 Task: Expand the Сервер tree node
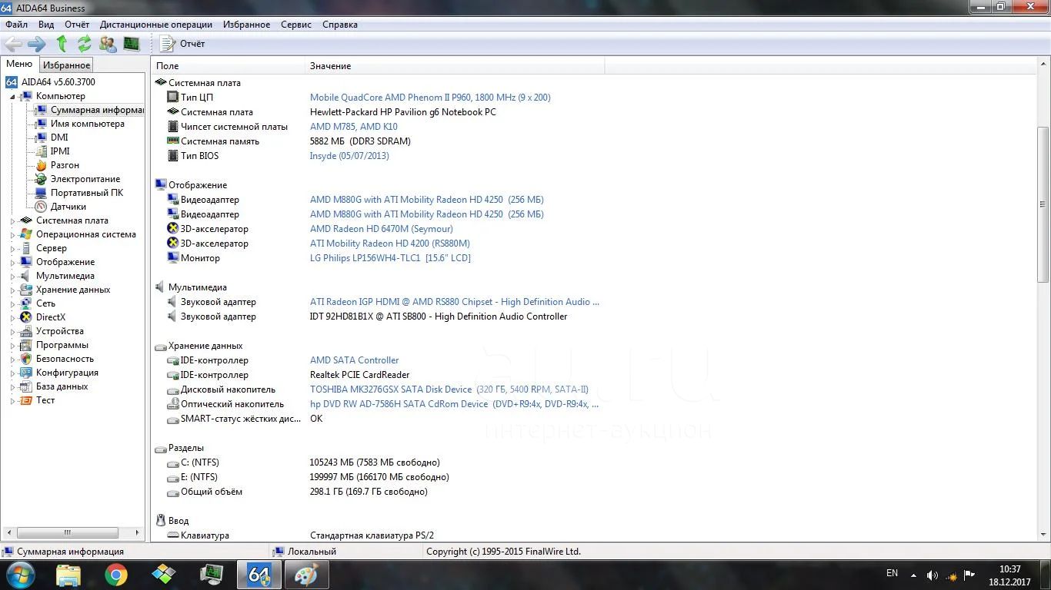click(x=13, y=249)
